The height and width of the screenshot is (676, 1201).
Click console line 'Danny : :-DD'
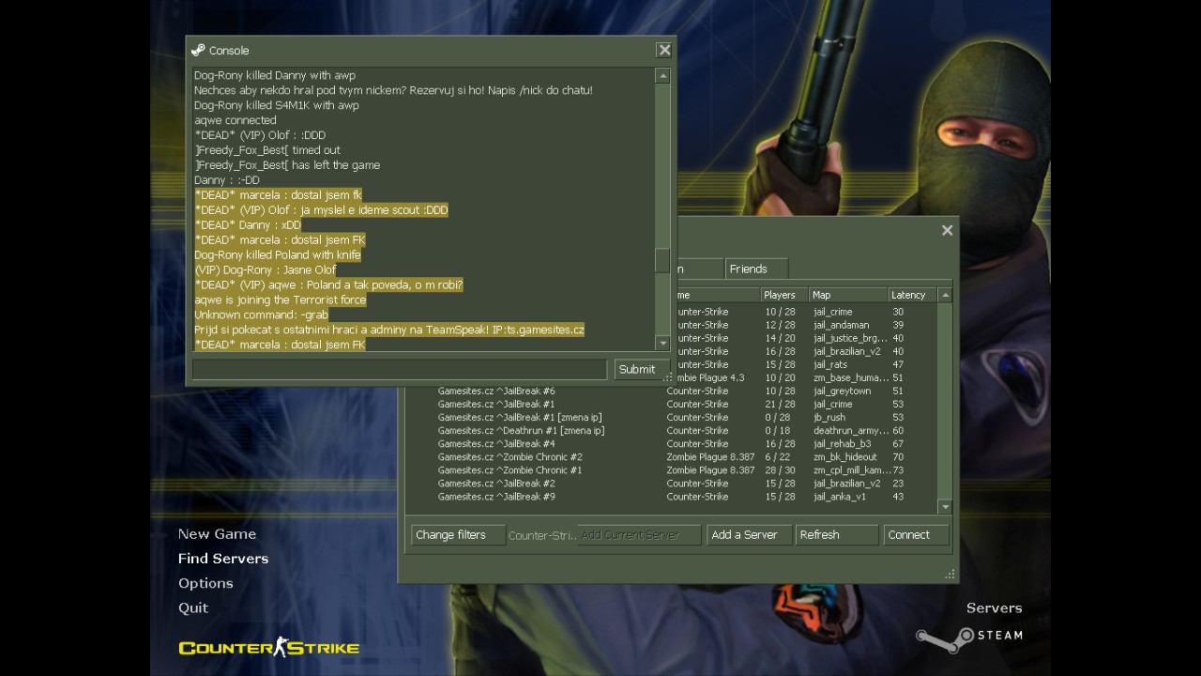click(227, 180)
